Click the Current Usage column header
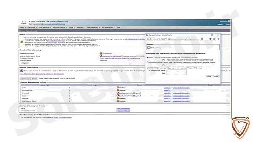This screenshot has height=142, width=253. coord(92,85)
